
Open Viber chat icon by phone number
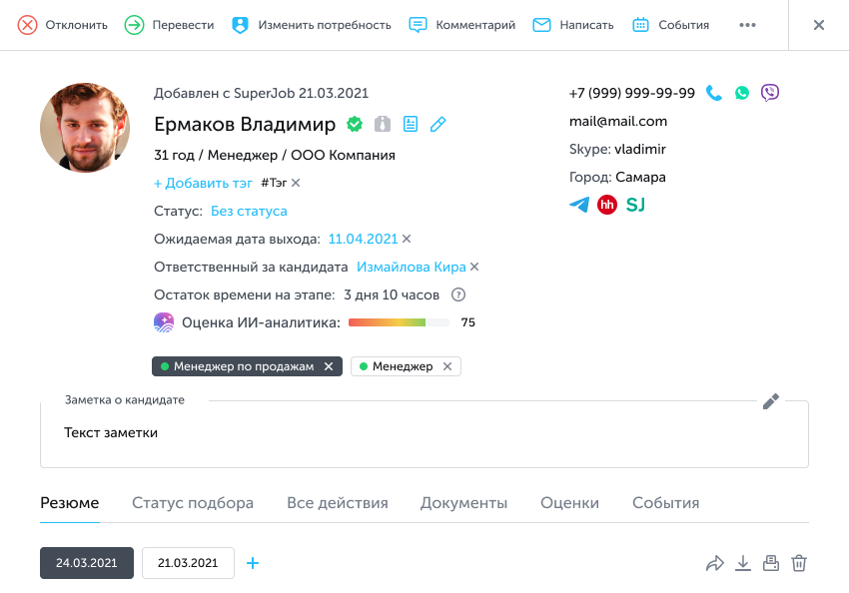click(769, 93)
